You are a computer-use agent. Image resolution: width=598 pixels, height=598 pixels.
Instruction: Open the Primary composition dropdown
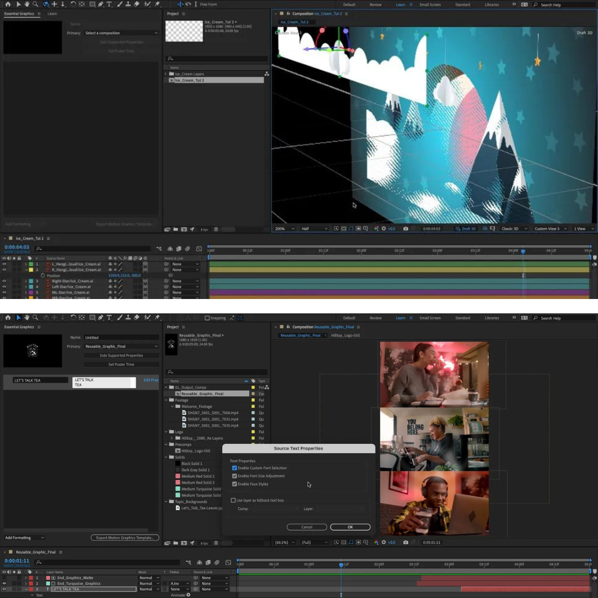(x=121, y=346)
